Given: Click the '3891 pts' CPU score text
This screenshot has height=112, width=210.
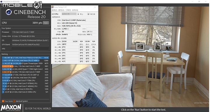Looking at the screenshot, I should tap(37, 23).
